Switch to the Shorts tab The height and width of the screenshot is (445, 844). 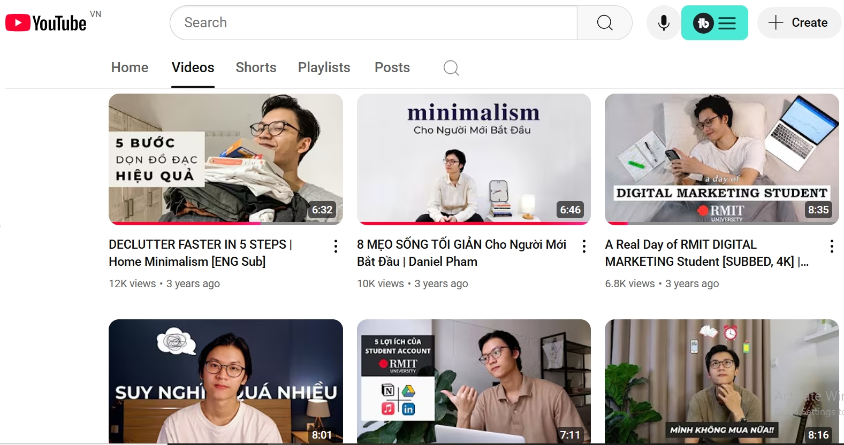[x=256, y=67]
